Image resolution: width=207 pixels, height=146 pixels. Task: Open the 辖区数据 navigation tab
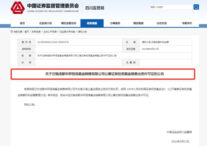click(138, 23)
